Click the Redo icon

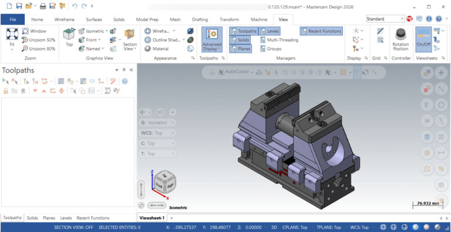(x=84, y=6)
